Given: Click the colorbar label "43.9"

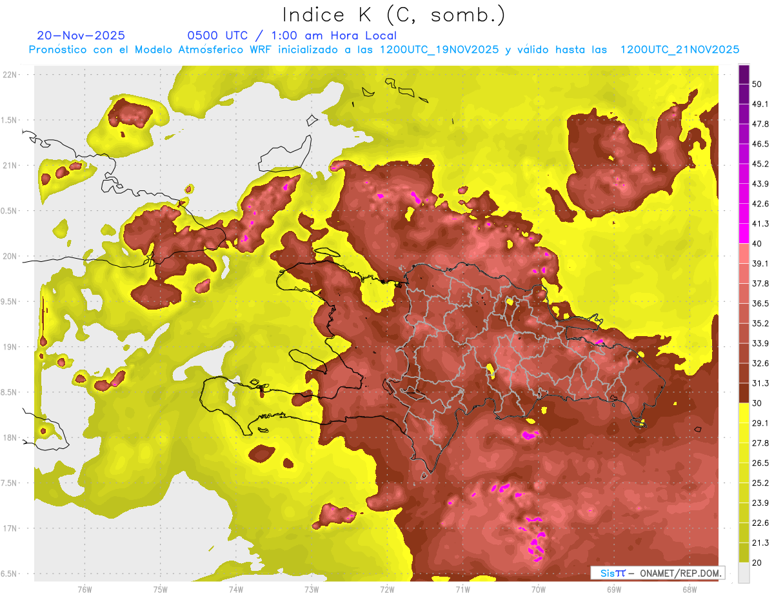Looking at the screenshot, I should pyautogui.click(x=760, y=184).
